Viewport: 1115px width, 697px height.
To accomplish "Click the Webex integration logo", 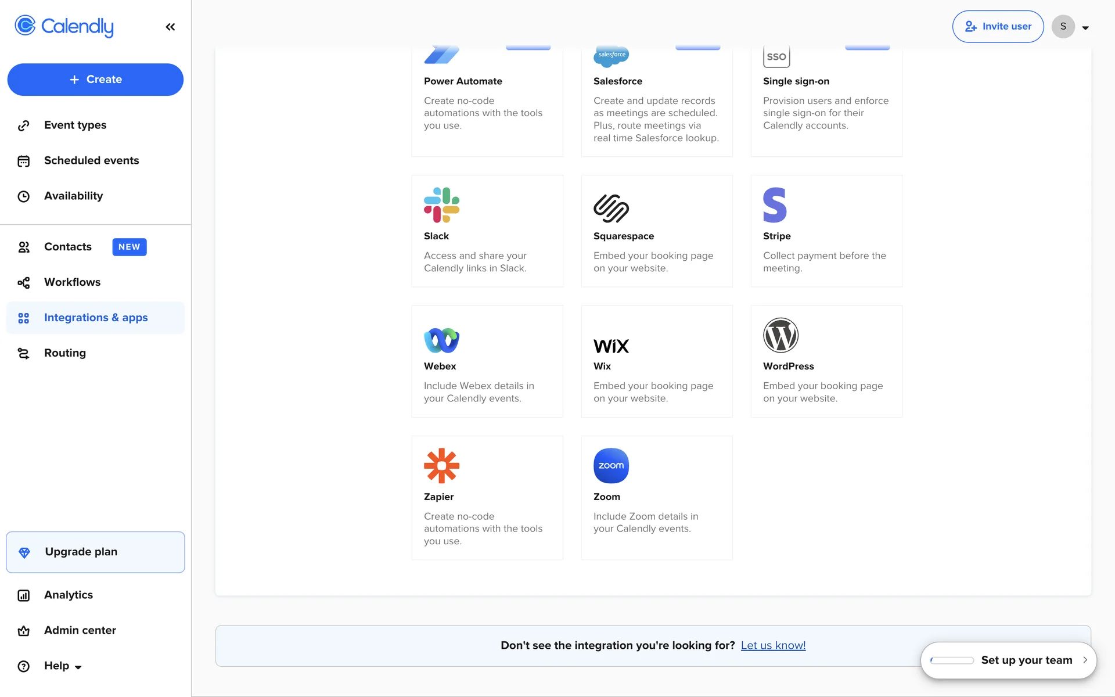I will [441, 340].
